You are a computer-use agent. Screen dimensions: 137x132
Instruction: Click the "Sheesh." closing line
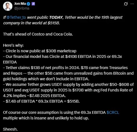tap(10, 129)
